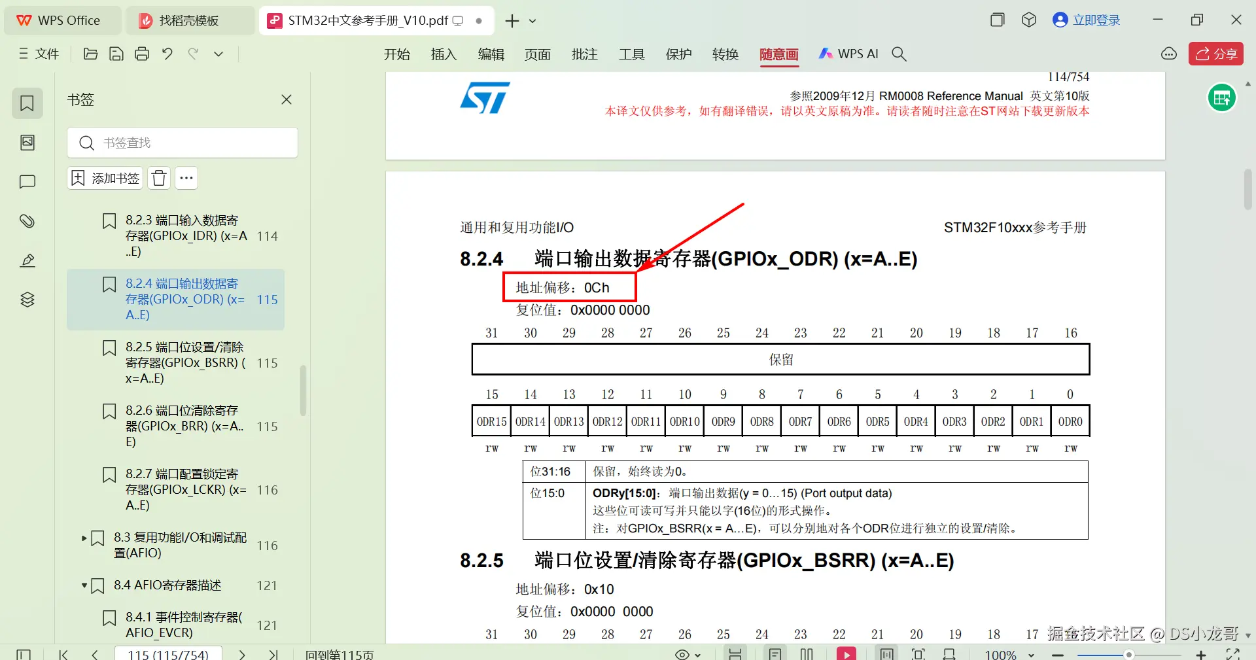
Task: Click the 添加书签 button
Action: pyautogui.click(x=105, y=178)
